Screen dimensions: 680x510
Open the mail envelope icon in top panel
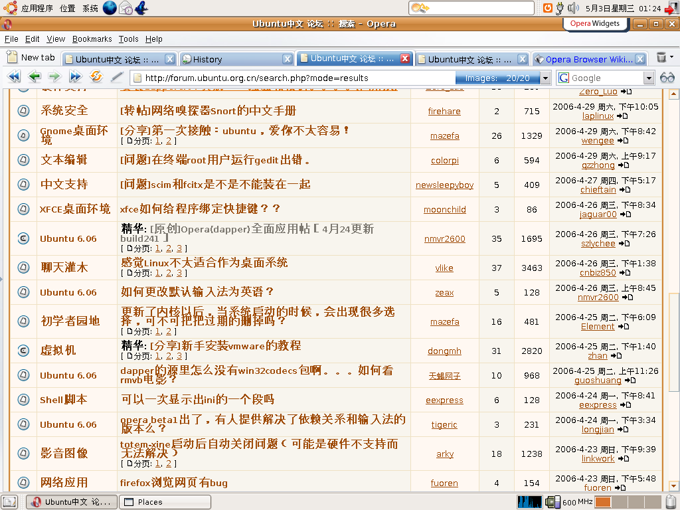click(126, 8)
